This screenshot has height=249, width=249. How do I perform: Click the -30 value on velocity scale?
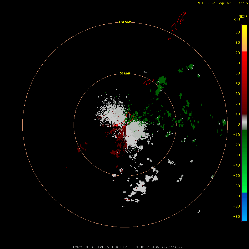(x=237, y=155)
